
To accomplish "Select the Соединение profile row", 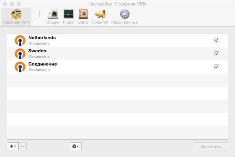I will point(117,67).
